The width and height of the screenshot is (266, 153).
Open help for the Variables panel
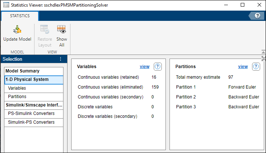(x=158, y=67)
